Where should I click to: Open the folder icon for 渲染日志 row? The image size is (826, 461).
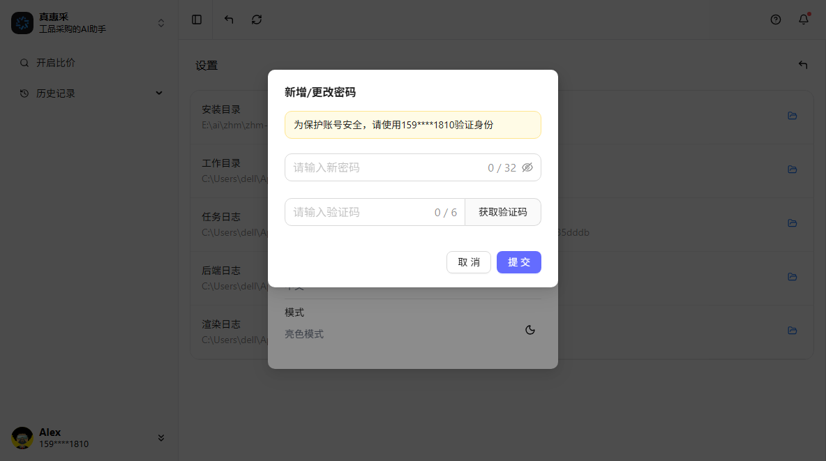[x=793, y=331]
